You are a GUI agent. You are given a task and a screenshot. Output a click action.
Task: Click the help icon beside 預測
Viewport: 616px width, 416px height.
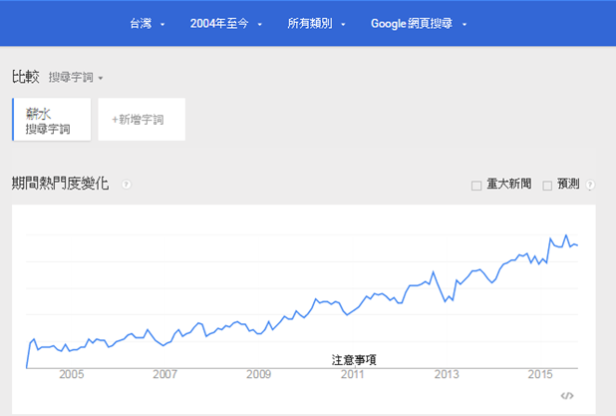tap(591, 185)
